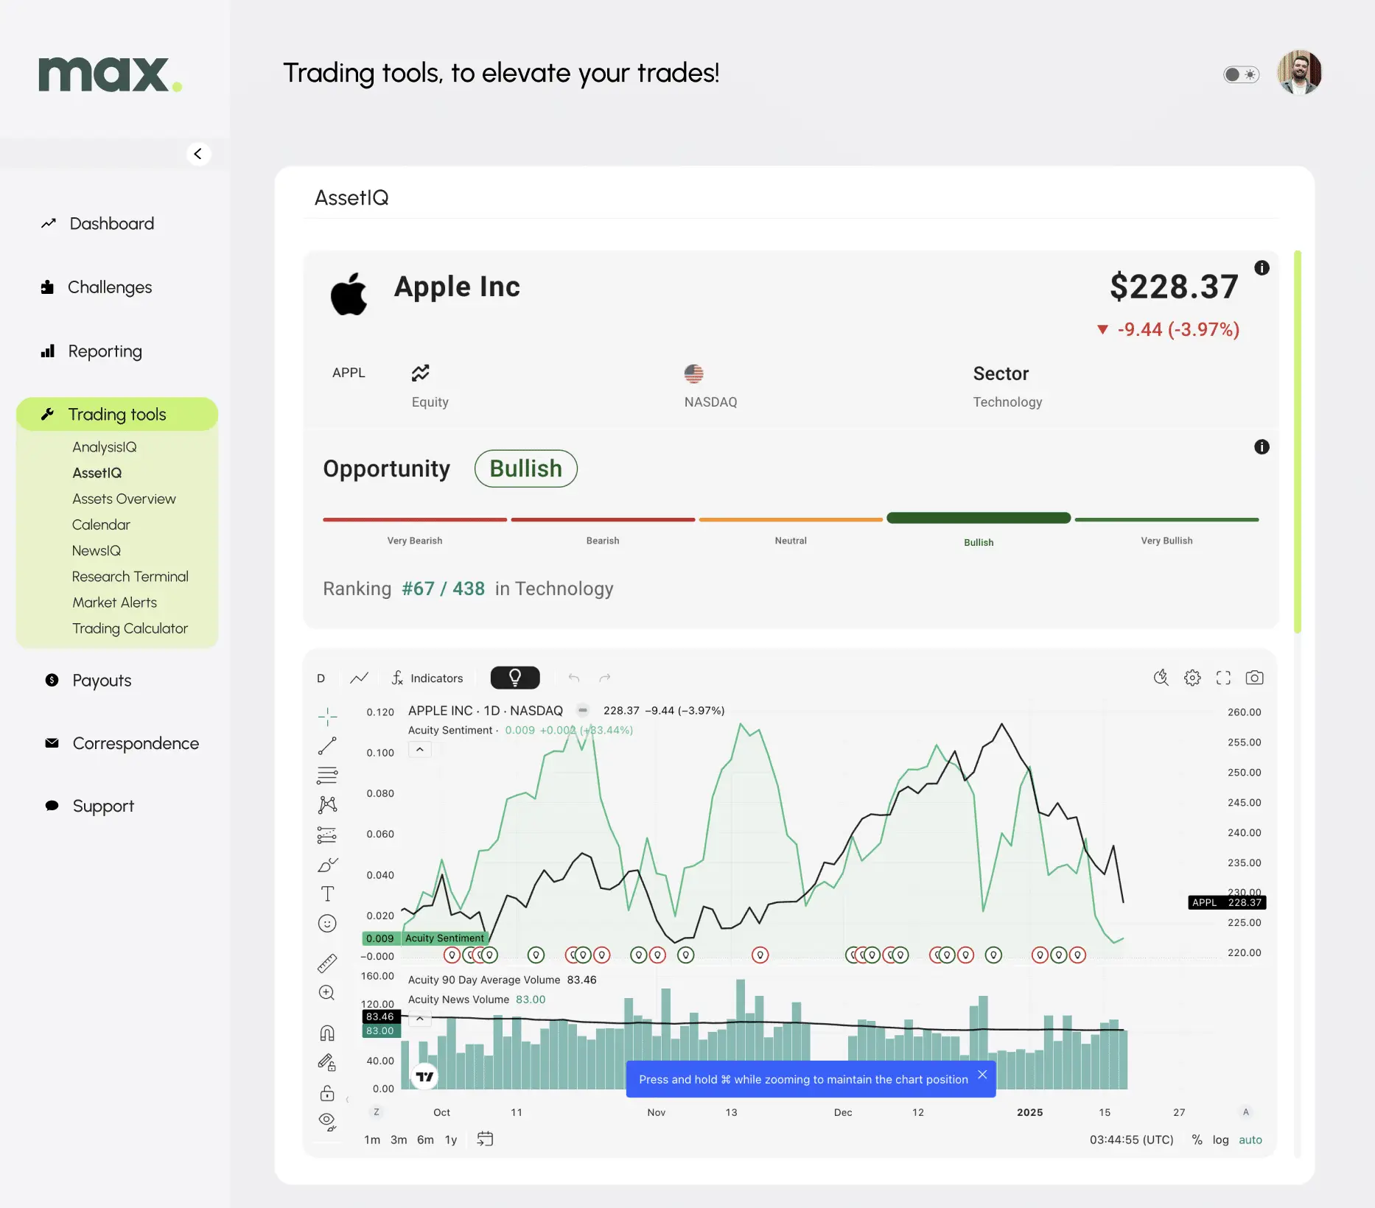The height and width of the screenshot is (1208, 1375).
Task: Select AssetIQ submenu item
Action: [97, 473]
